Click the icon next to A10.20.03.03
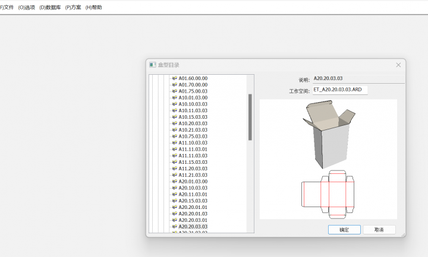428x257 pixels. pyautogui.click(x=175, y=123)
